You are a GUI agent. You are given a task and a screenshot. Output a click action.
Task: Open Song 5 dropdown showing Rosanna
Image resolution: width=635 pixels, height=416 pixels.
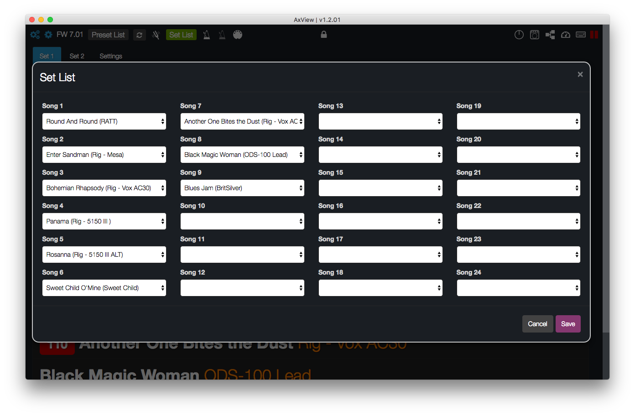[x=104, y=255]
